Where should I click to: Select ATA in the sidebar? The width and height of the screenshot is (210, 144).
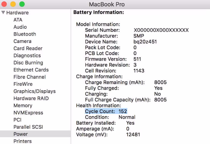pos(18,20)
